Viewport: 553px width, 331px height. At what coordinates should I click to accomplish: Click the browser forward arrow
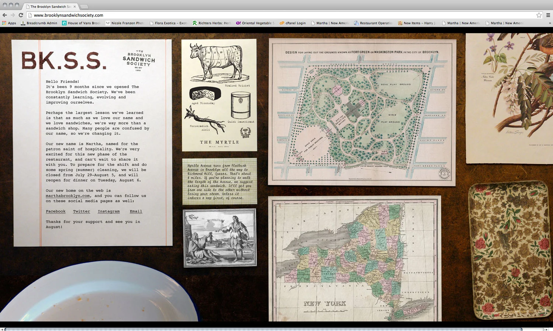coord(13,15)
